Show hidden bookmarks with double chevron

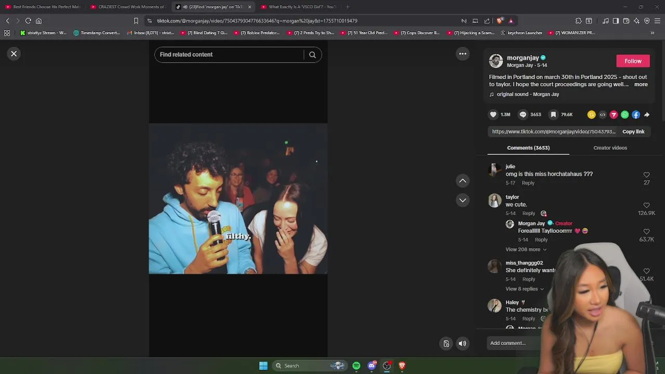click(x=652, y=33)
